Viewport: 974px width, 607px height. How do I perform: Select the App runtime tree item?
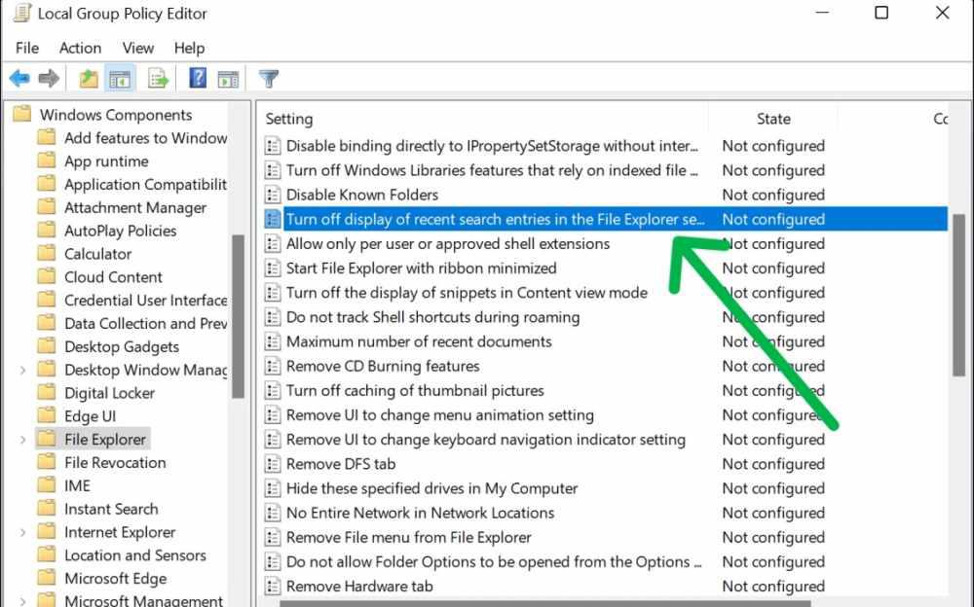(106, 161)
